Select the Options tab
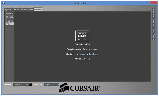Image resolution: width=159 pixels, height=96 pixels. coord(38,10)
